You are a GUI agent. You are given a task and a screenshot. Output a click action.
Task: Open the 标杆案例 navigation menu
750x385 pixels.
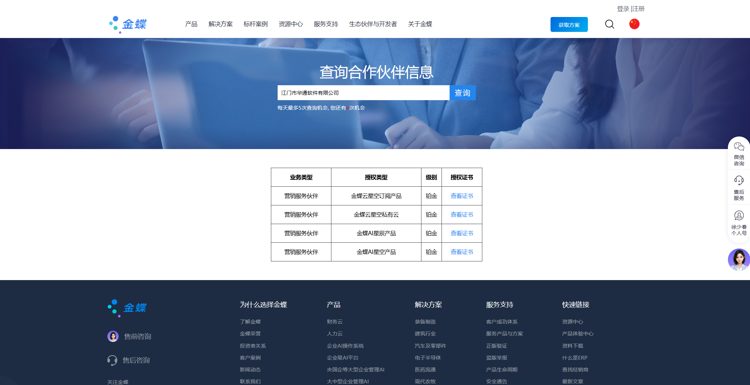pos(256,24)
